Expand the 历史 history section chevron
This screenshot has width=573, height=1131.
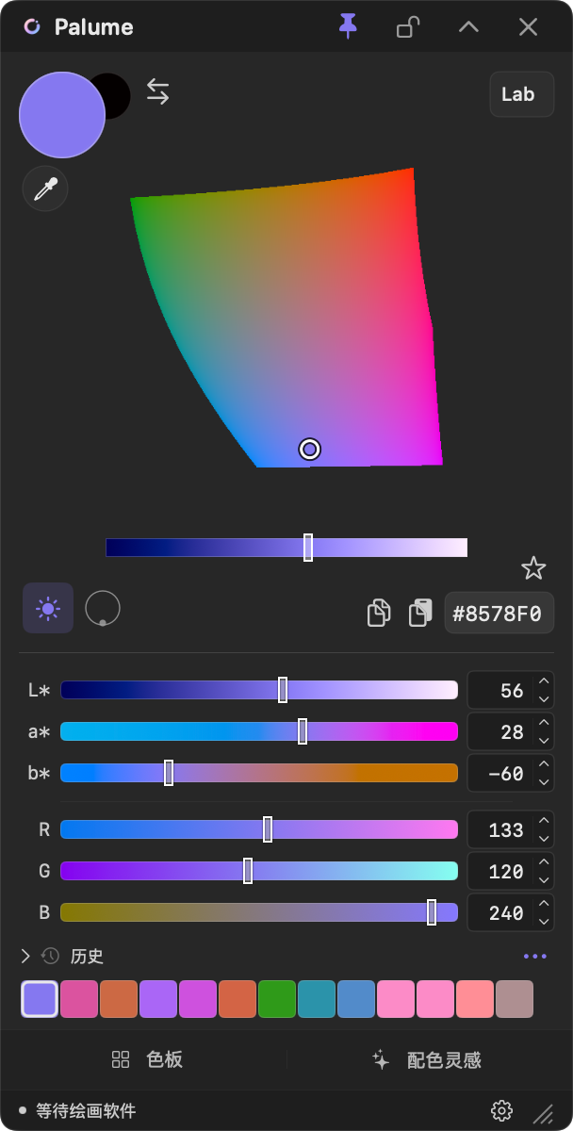click(25, 956)
